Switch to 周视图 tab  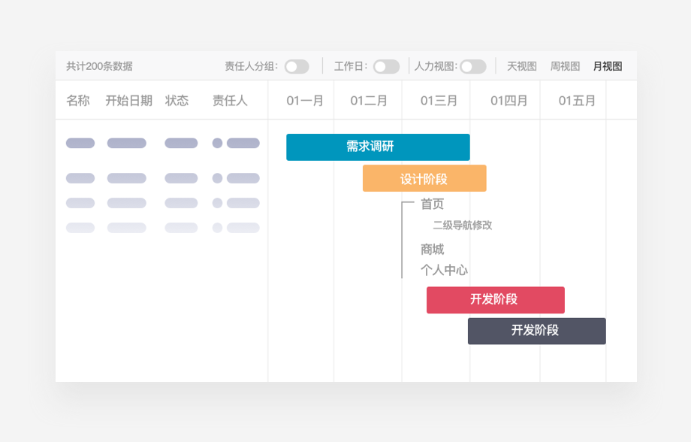tap(565, 66)
